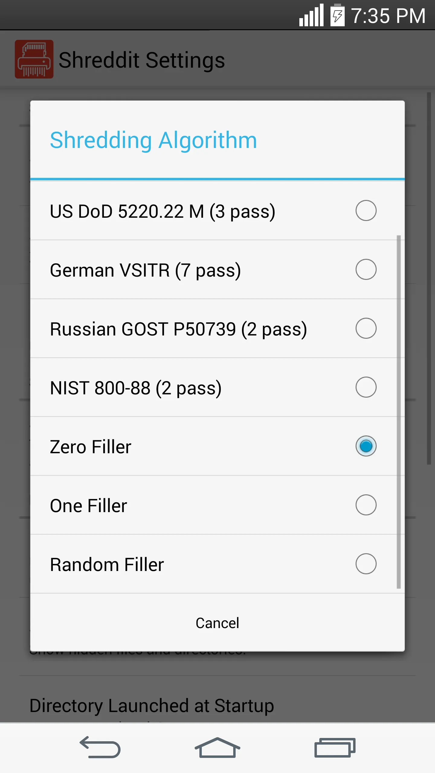
Task: Tap the recent apps button
Action: pos(335,748)
